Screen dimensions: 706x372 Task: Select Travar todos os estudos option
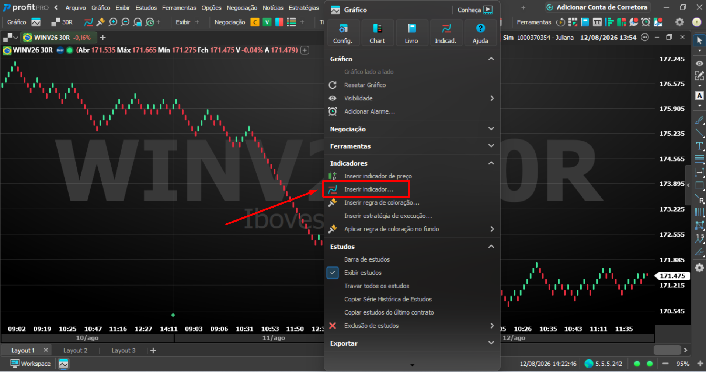coord(411,286)
